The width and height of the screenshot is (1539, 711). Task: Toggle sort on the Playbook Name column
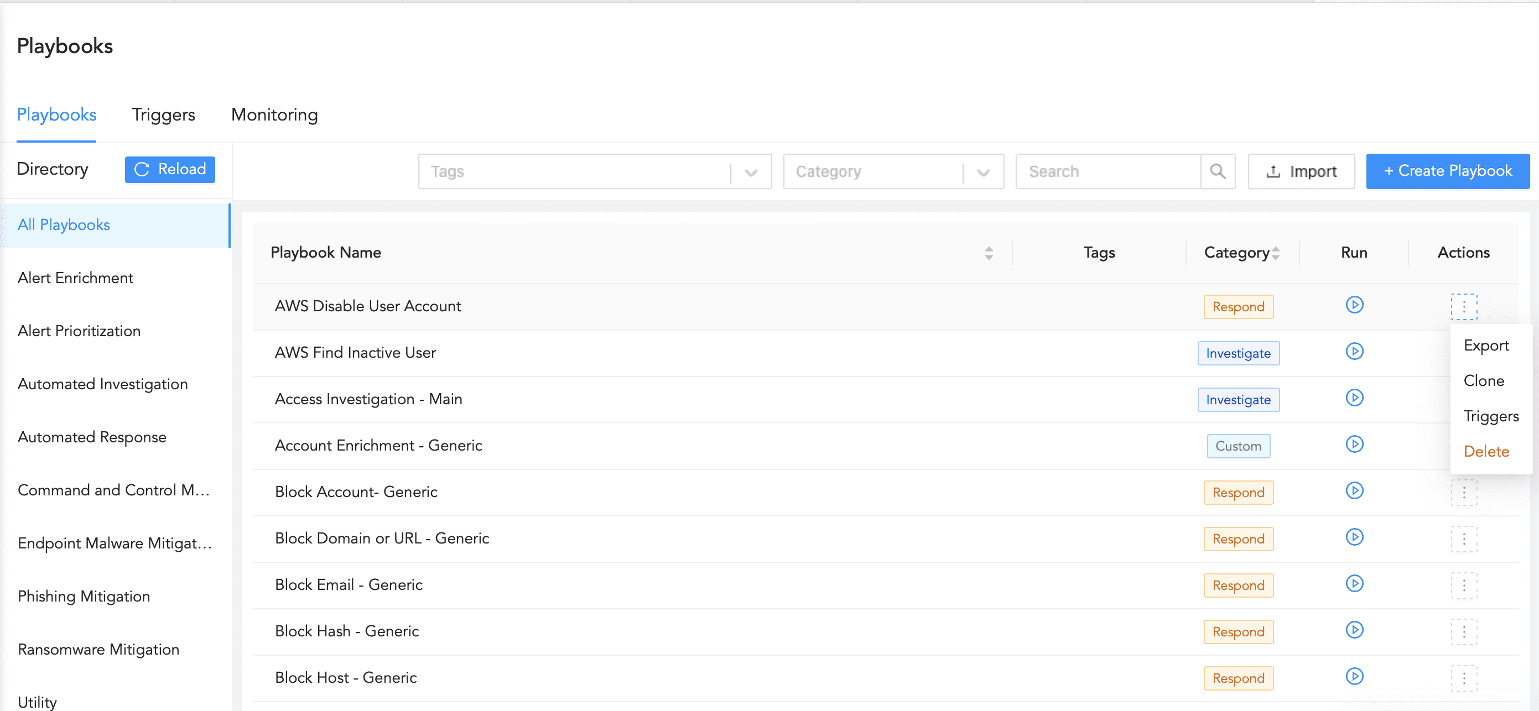tap(989, 252)
